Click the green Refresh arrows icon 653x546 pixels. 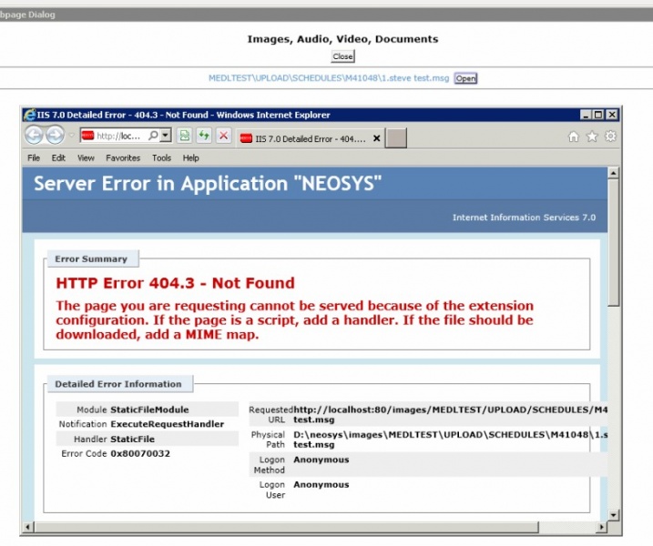pyautogui.click(x=204, y=136)
